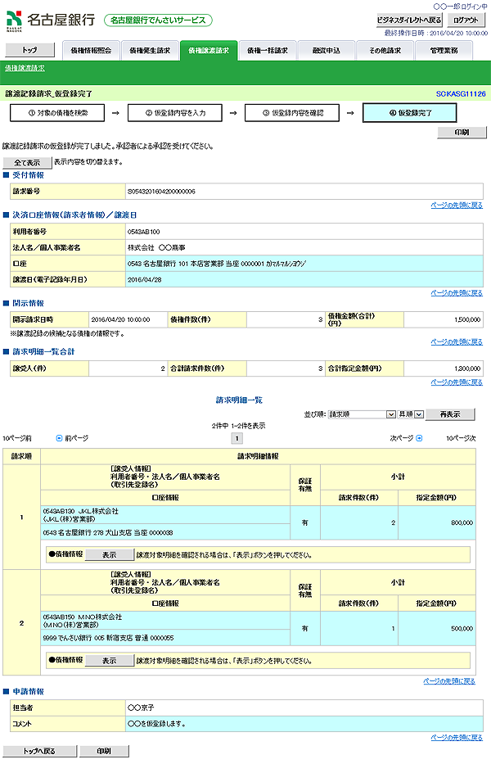Click ページの先頭に戻る under 受付情報

pos(457,206)
